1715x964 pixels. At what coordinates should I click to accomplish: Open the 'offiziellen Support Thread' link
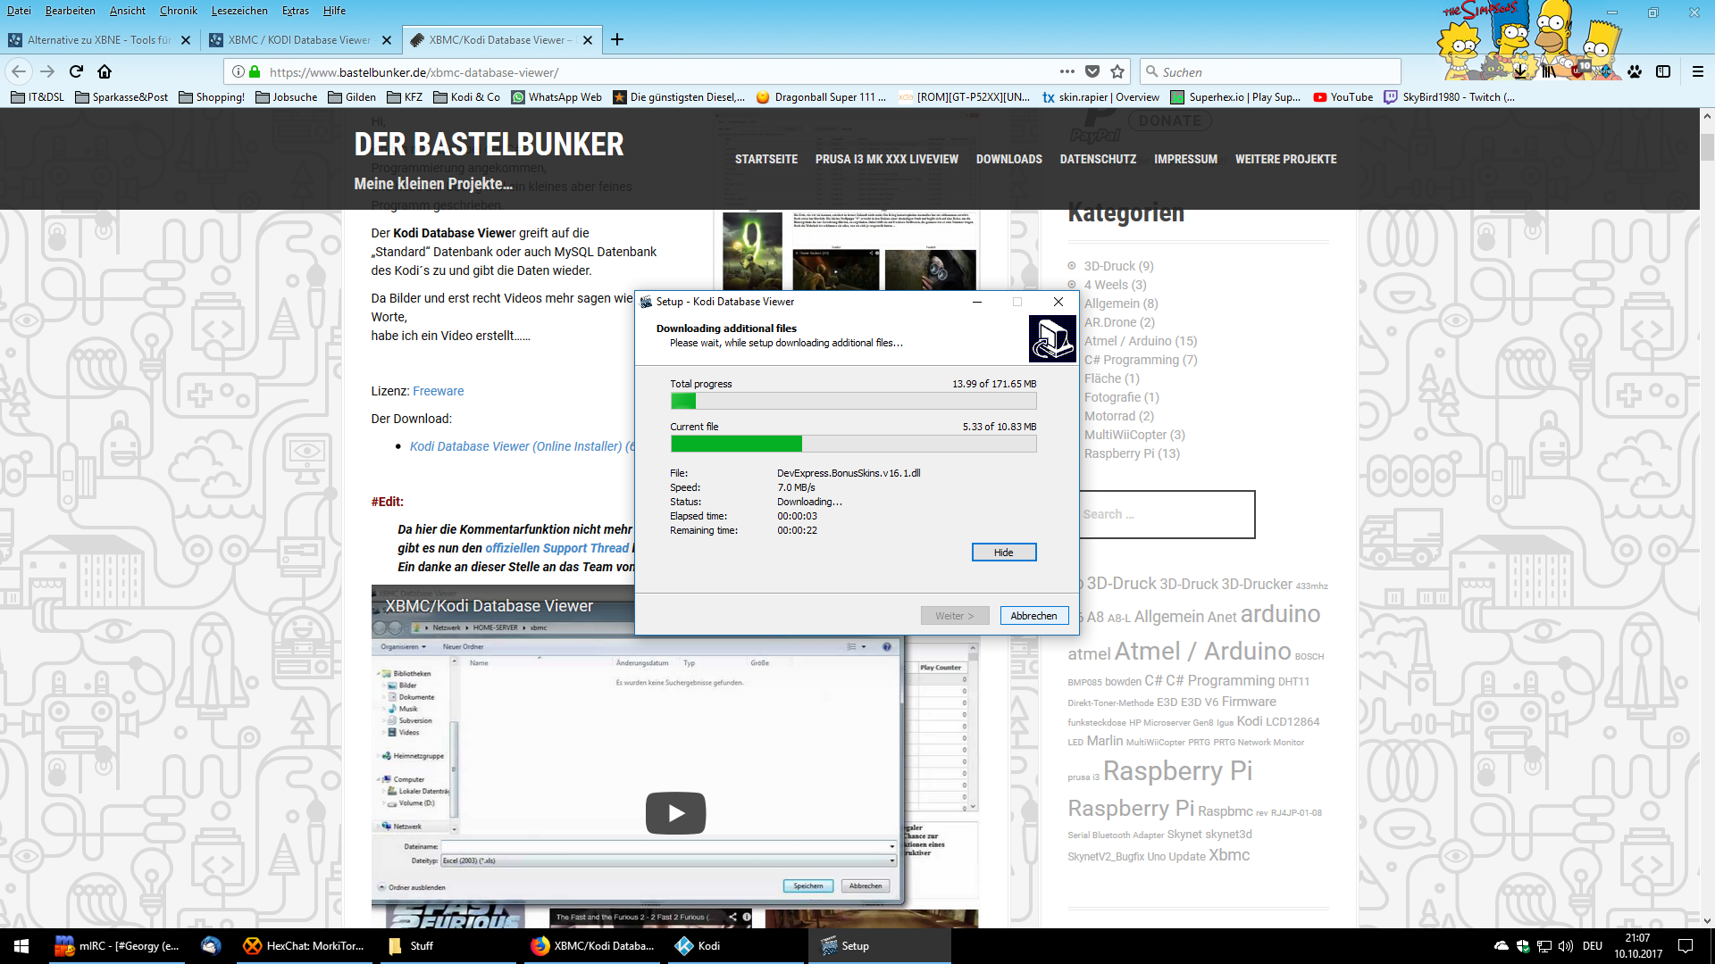[x=557, y=548]
